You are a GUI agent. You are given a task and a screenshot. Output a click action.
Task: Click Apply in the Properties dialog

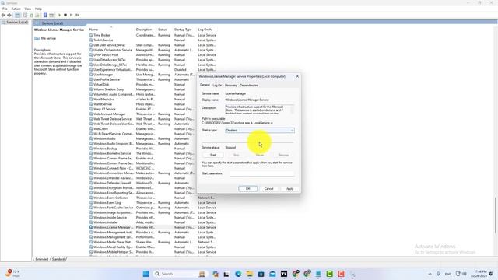coord(289,188)
